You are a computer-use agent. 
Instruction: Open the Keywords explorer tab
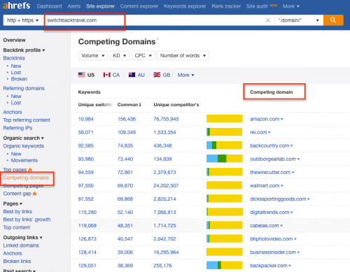185,6
